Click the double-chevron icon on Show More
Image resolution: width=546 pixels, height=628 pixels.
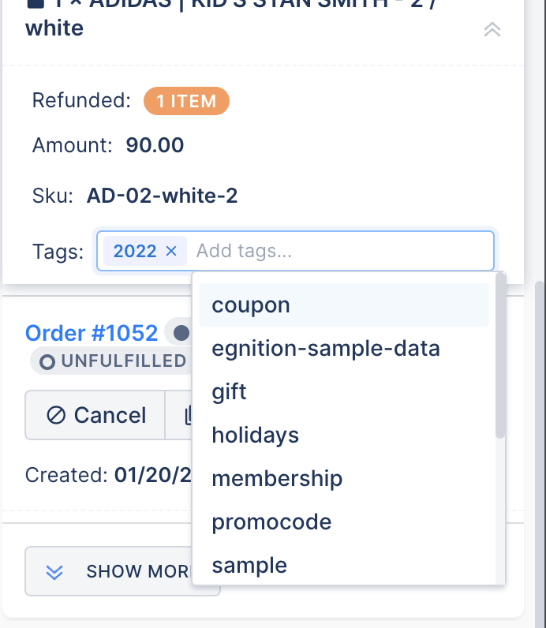click(x=54, y=572)
